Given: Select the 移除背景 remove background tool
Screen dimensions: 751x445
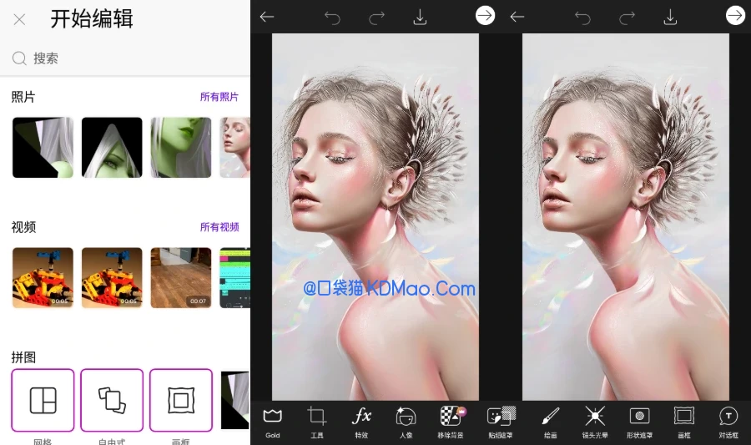Looking at the screenshot, I should coord(451,422).
